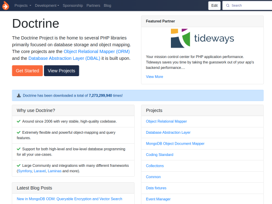272x204 pixels.
Task: Select Coding Standard in Projects list
Action: tap(159, 155)
